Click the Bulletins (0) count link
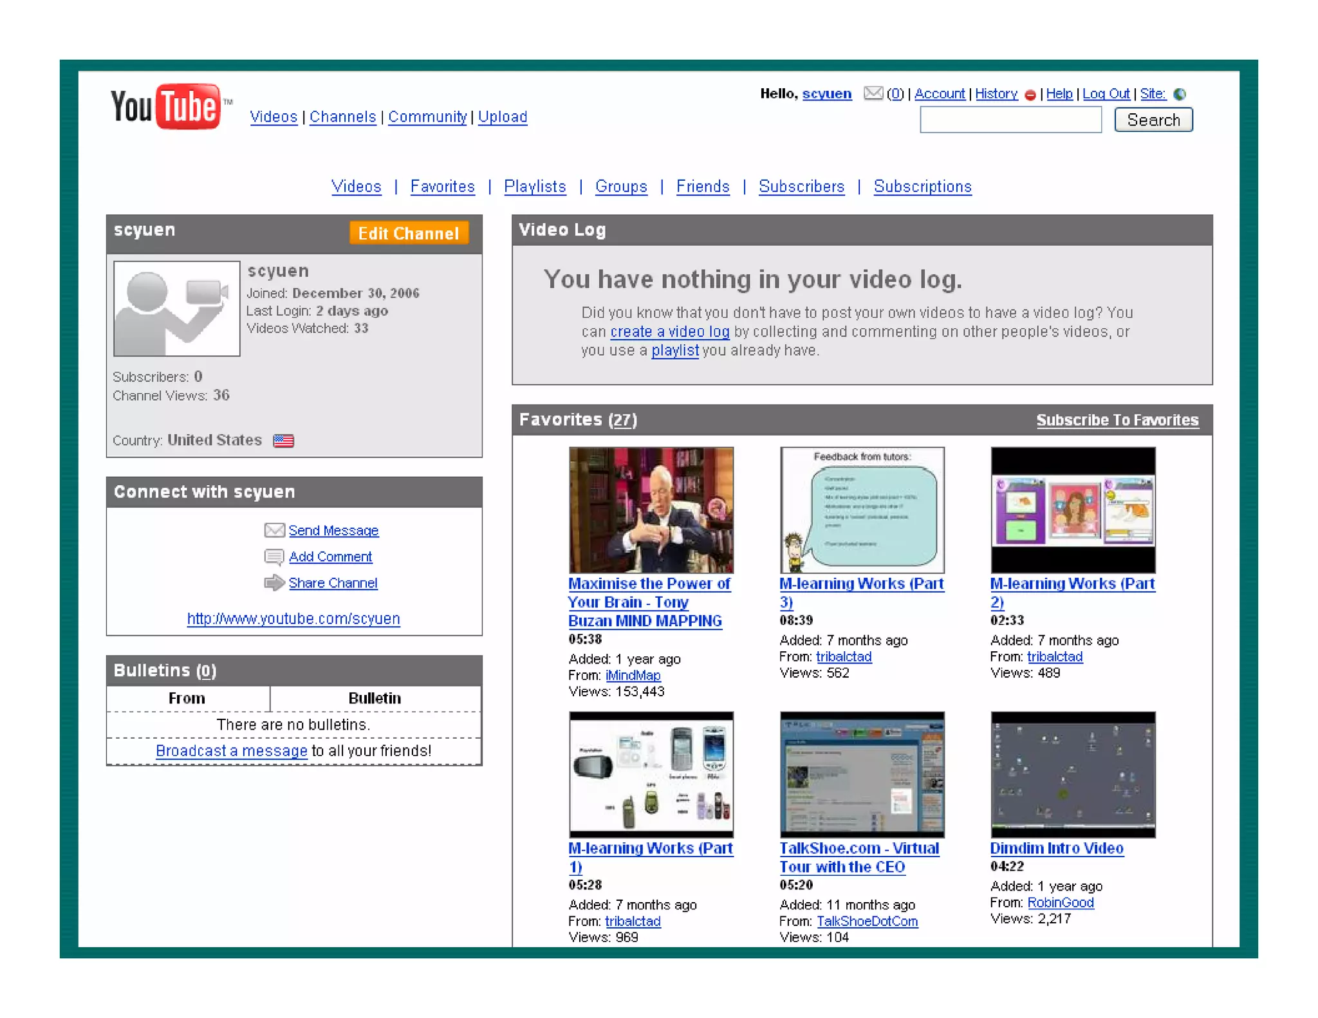 [x=206, y=671]
